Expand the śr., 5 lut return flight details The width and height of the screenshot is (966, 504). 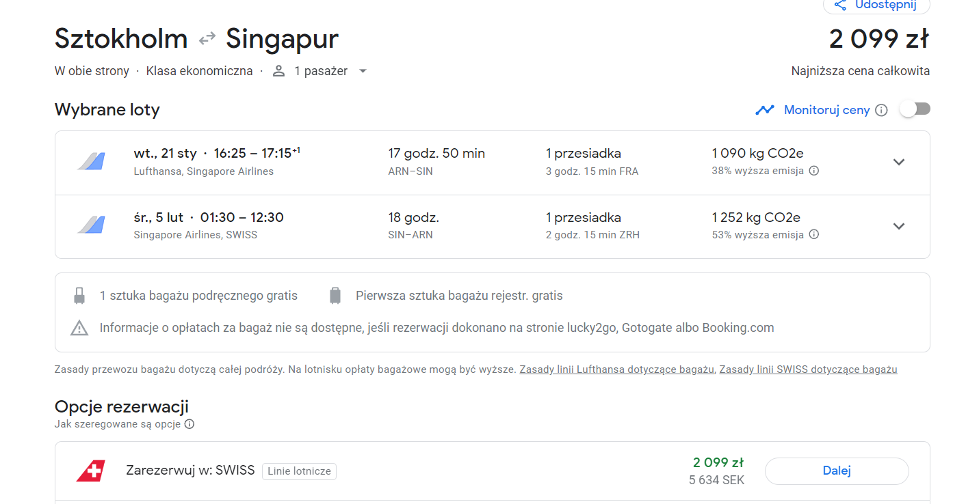(x=899, y=226)
